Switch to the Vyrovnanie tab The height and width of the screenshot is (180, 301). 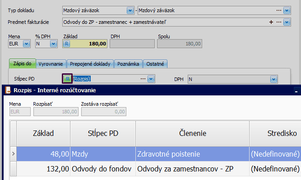pos(51,64)
